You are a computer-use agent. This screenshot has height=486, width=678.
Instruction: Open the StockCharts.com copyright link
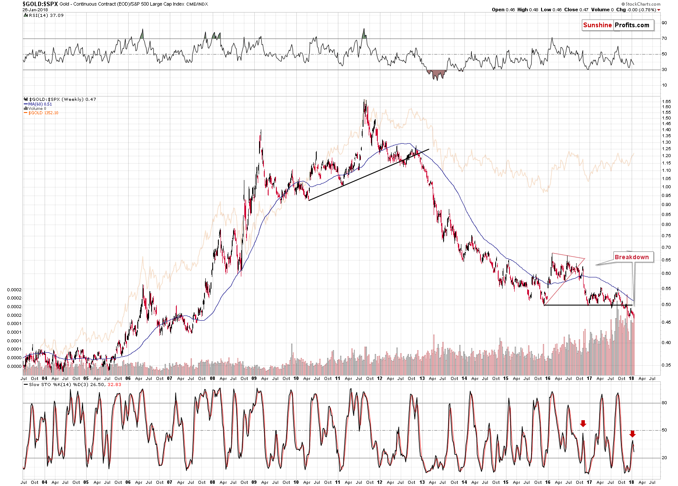[x=641, y=4]
